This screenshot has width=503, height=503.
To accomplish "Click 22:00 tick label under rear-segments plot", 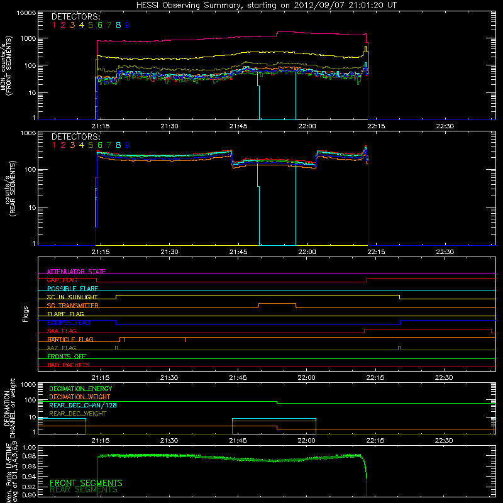I will pyautogui.click(x=307, y=252).
